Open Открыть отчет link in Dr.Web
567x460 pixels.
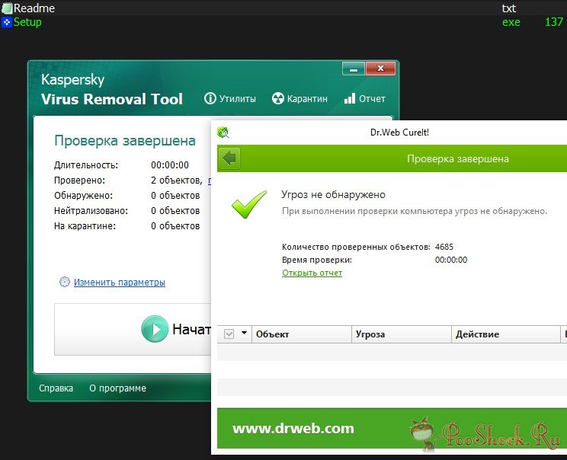point(312,273)
